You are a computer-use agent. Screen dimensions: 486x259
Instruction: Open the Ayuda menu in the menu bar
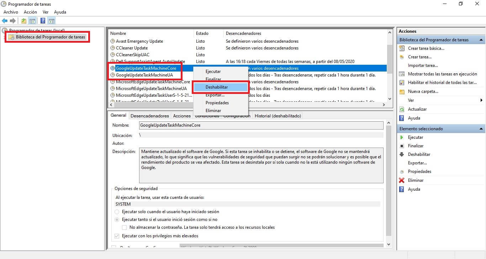[60, 12]
